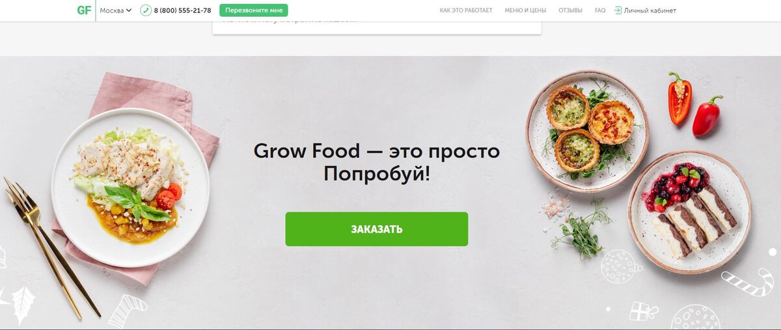Click the chicken salad plate image
The image size is (781, 330).
131,187
